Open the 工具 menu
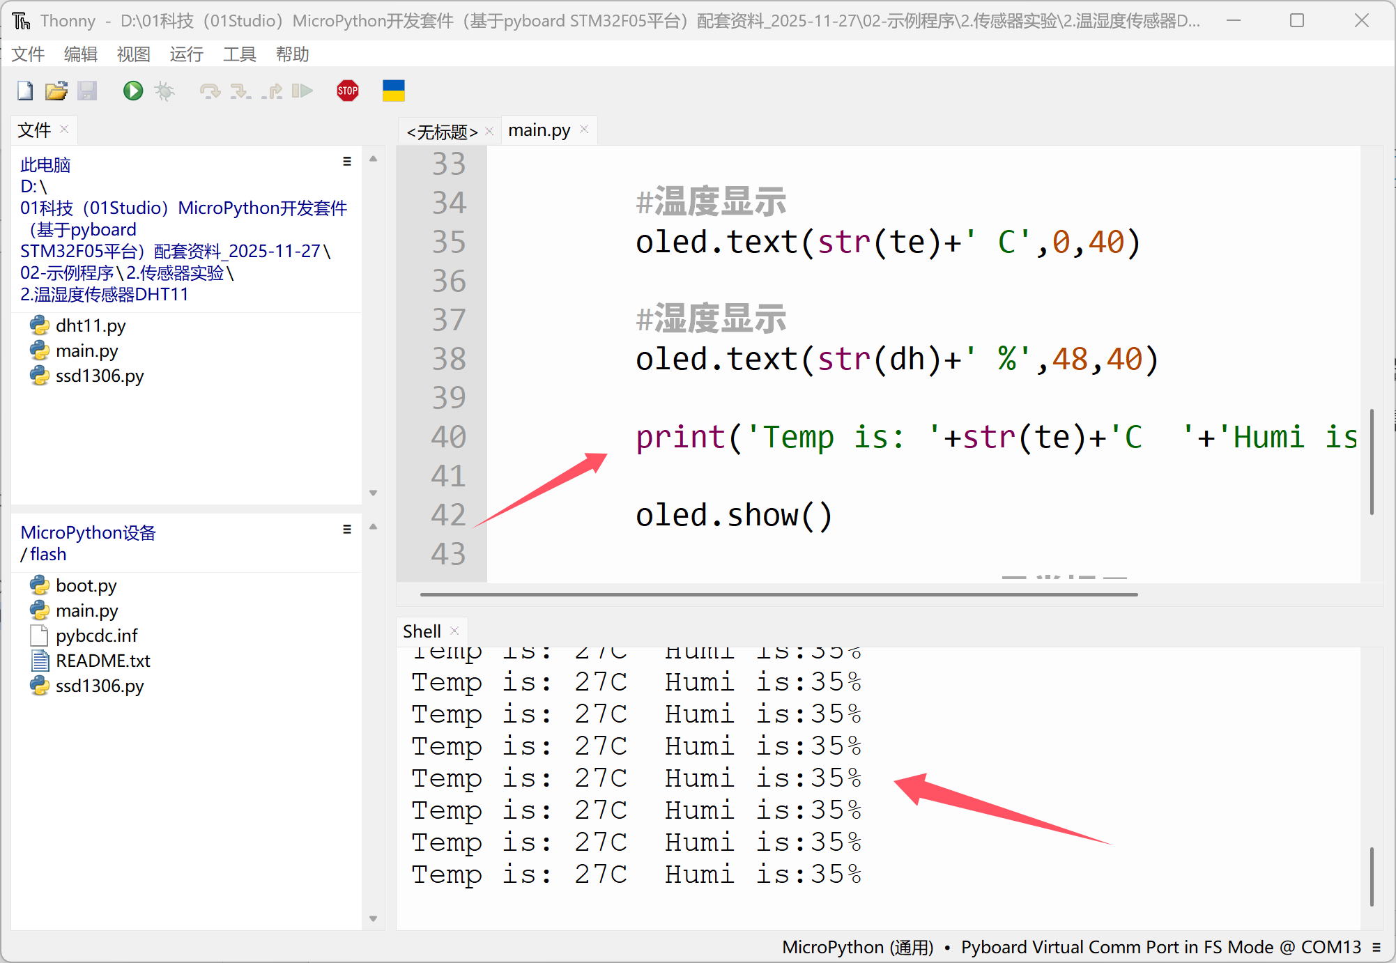 (x=239, y=54)
